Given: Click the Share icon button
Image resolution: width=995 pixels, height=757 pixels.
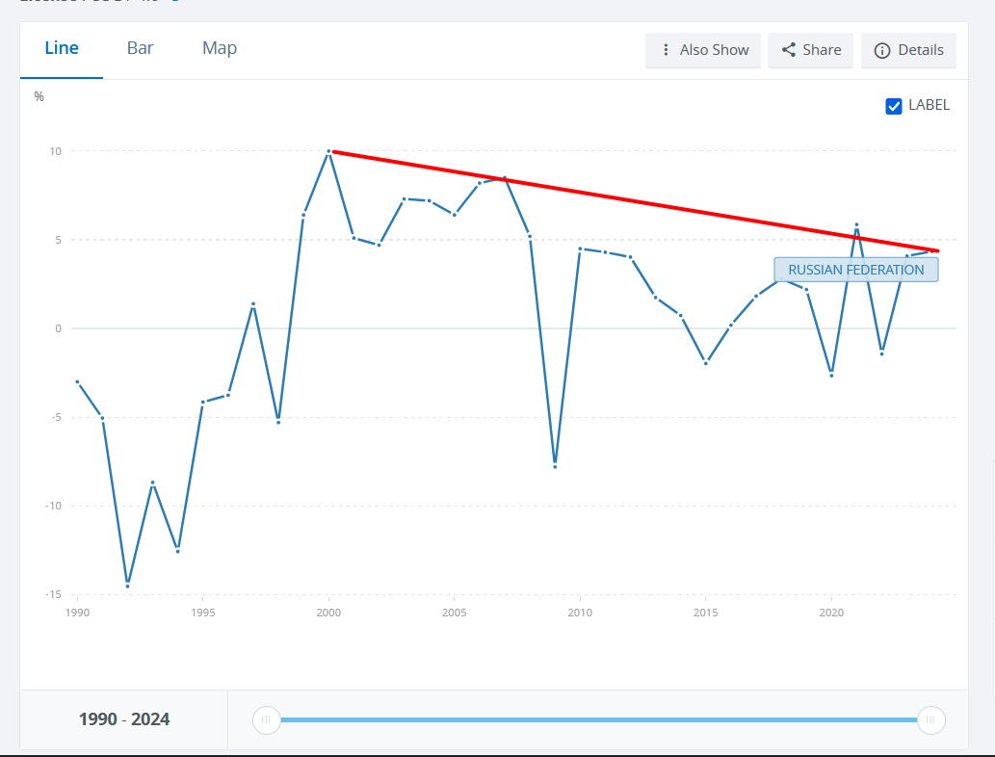Looking at the screenshot, I should (x=811, y=50).
